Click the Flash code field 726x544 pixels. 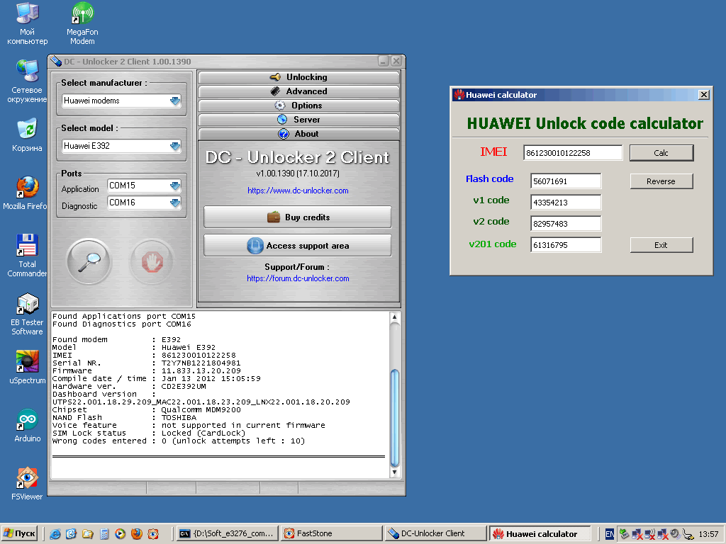tap(566, 181)
